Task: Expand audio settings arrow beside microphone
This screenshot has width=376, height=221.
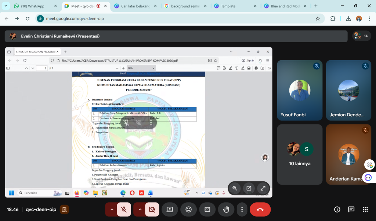Action: click(x=112, y=209)
